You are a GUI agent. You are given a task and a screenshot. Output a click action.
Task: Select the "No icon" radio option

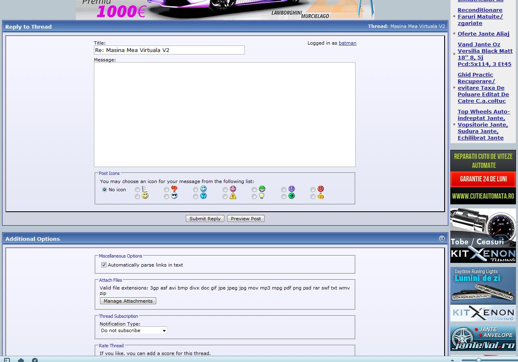coord(105,190)
